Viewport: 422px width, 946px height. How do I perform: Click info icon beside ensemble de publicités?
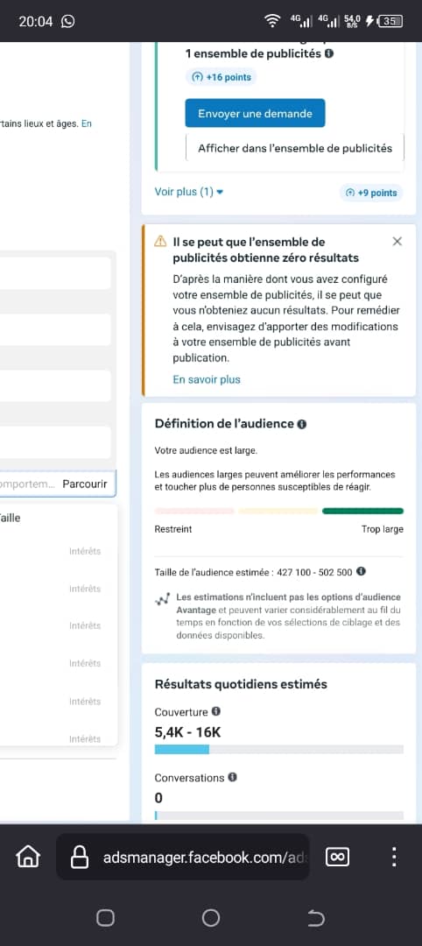(x=328, y=53)
